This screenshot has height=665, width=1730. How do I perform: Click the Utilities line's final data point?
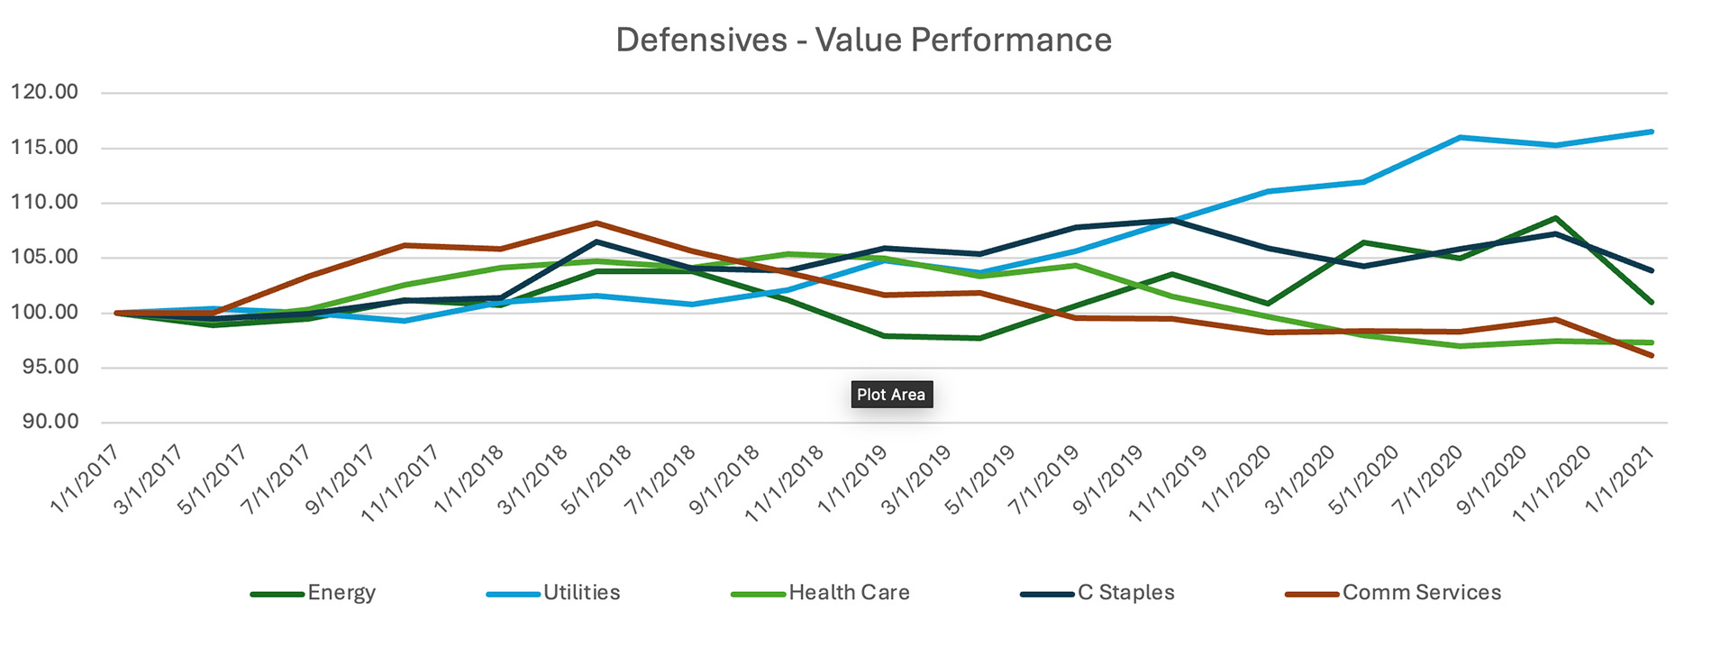coord(1651,132)
